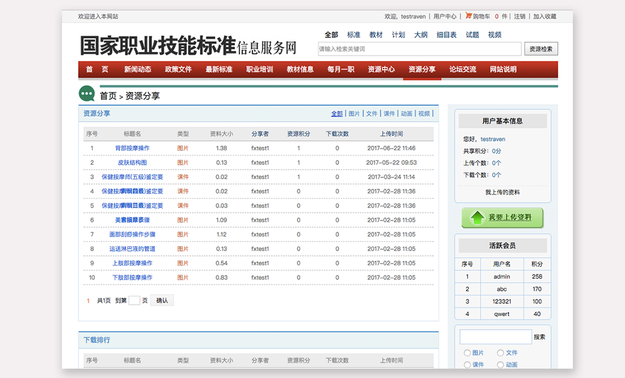Screen dimensions: 625x378
Task: Open the 资源分享 navigation menu item
Action: click(422, 70)
